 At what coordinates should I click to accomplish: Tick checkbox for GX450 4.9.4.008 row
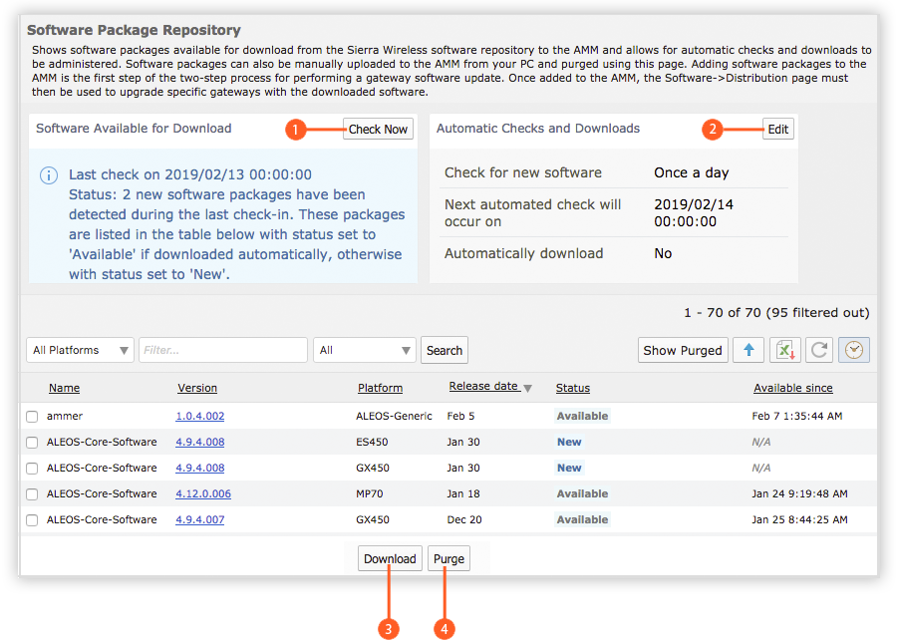tap(32, 469)
